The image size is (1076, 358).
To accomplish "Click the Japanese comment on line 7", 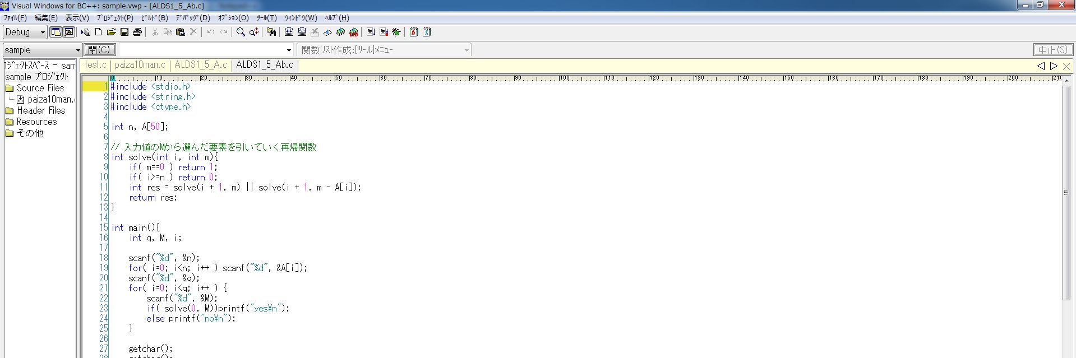I will (x=214, y=147).
